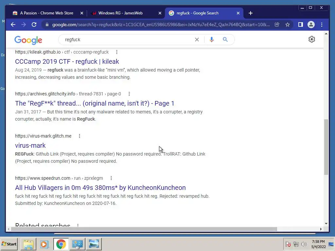Launch Windows Media Player from the taskbar
335x251 pixels.
44,244
